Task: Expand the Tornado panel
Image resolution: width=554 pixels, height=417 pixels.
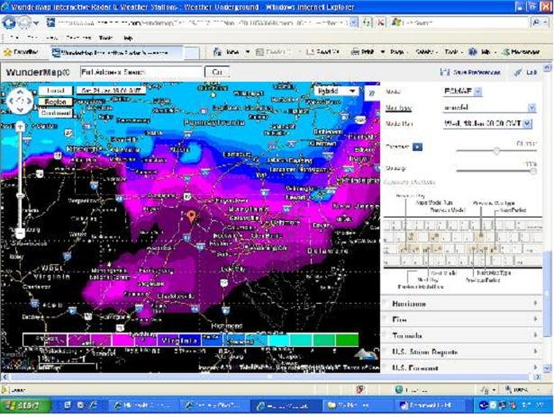Action: click(462, 335)
